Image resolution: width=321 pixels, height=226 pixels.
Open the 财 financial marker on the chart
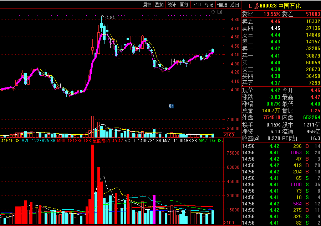tap(171, 106)
